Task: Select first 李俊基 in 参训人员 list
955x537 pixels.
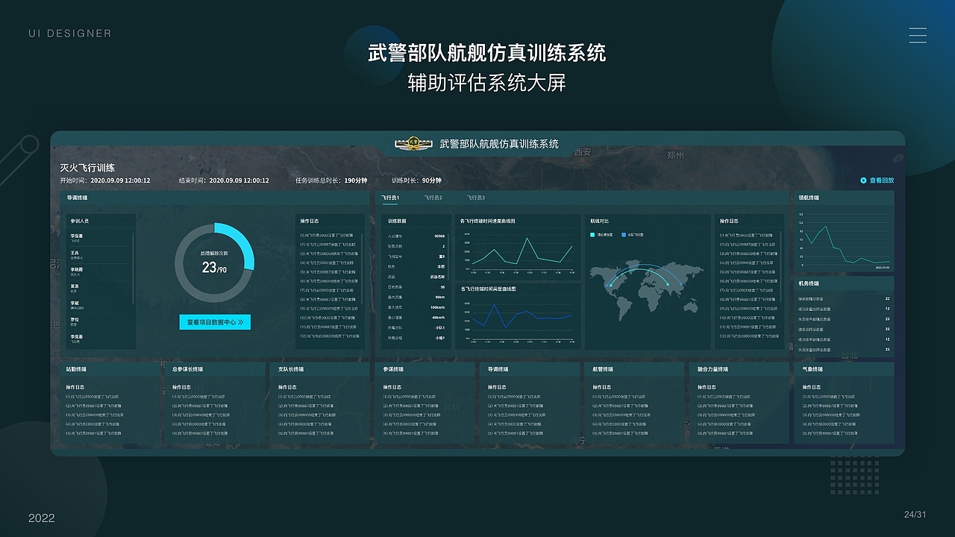Action: coord(99,237)
